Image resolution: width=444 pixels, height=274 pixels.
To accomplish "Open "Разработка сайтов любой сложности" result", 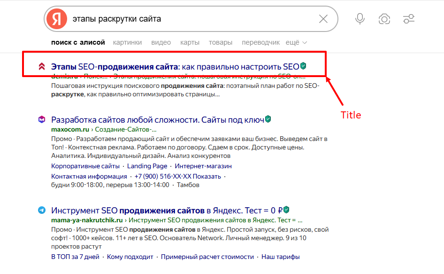I will point(157,120).
